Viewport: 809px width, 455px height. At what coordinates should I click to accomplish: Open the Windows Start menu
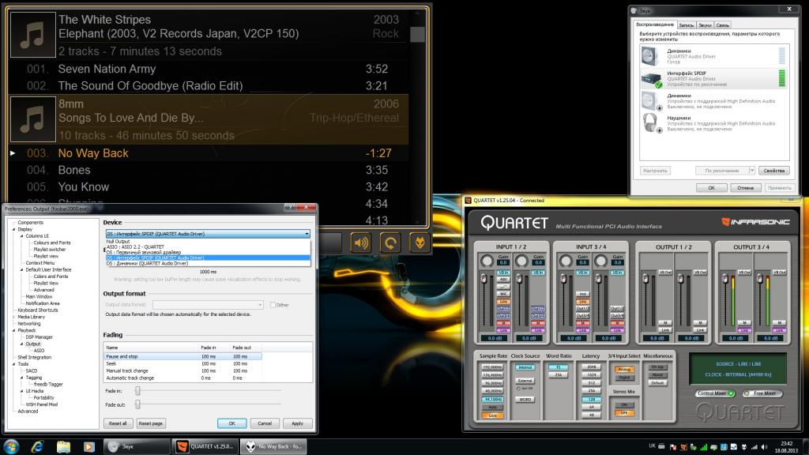[12, 446]
